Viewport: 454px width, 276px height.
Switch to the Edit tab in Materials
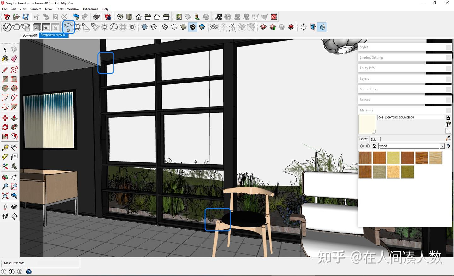(x=373, y=139)
